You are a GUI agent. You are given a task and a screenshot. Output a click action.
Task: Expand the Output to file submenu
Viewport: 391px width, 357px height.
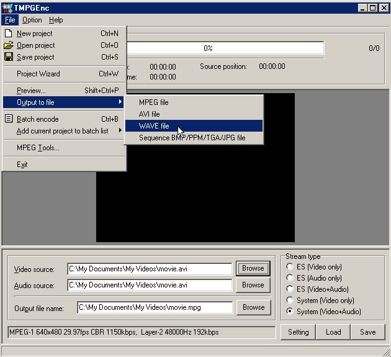[x=63, y=102]
